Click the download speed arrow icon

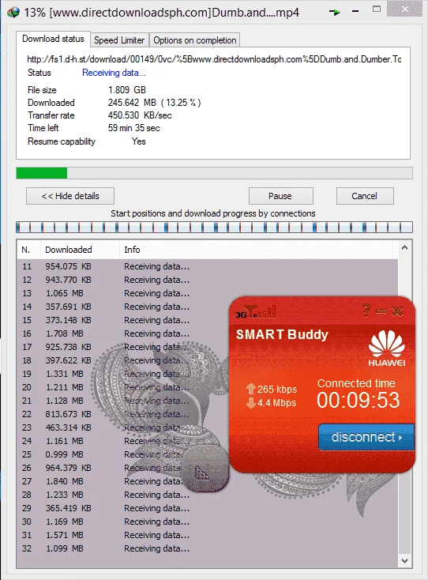[251, 402]
